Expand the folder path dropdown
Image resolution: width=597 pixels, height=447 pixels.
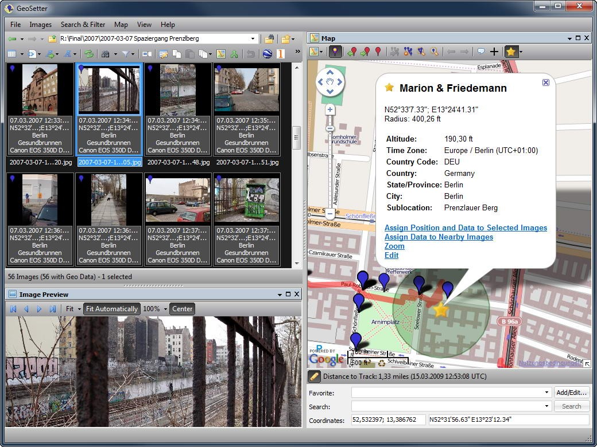pyautogui.click(x=253, y=39)
